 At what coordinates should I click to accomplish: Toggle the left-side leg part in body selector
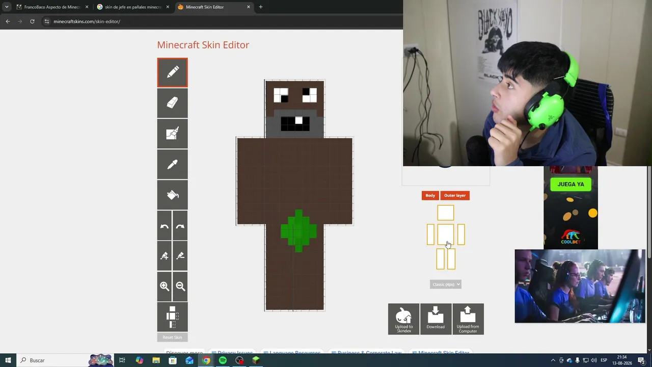click(x=441, y=259)
